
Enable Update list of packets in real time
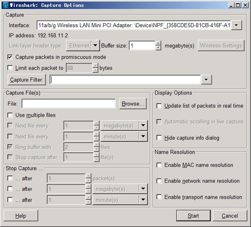pyautogui.click(x=159, y=106)
